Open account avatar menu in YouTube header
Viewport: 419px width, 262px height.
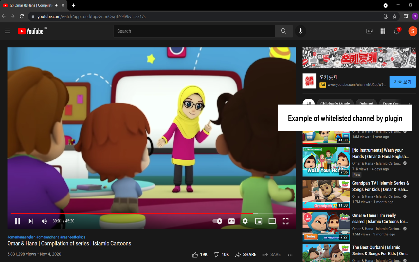(x=412, y=31)
